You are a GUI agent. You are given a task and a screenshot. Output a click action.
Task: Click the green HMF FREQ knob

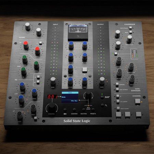click(36, 65)
